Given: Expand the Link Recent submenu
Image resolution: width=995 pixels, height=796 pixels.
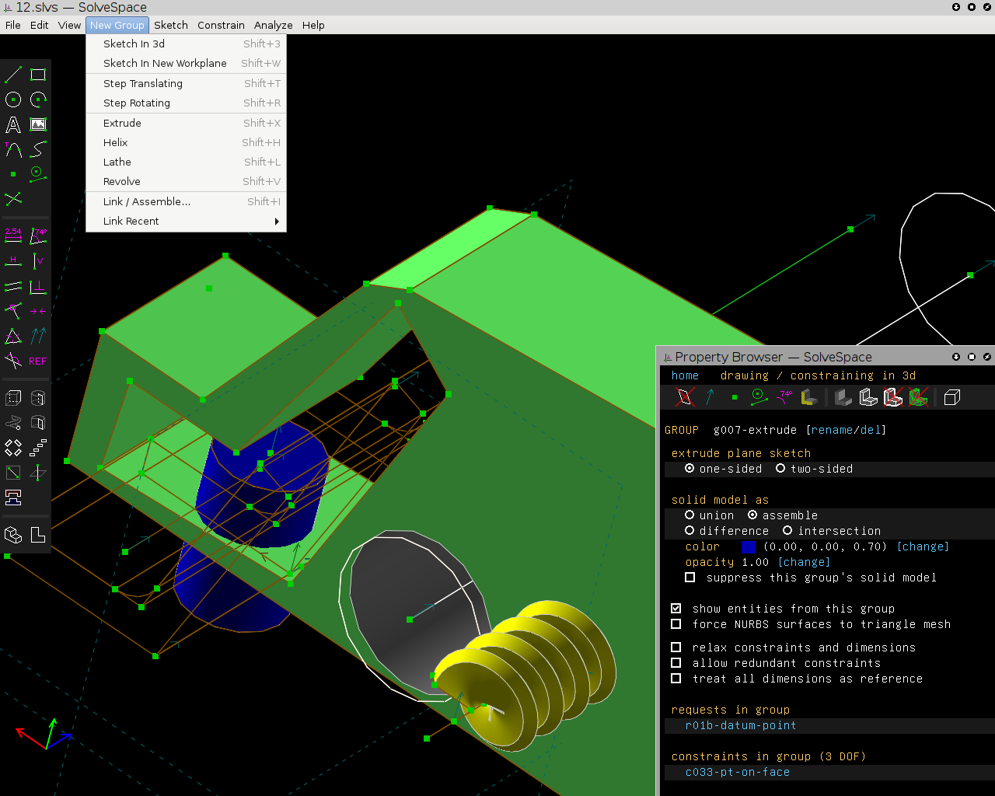Looking at the screenshot, I should click(186, 222).
